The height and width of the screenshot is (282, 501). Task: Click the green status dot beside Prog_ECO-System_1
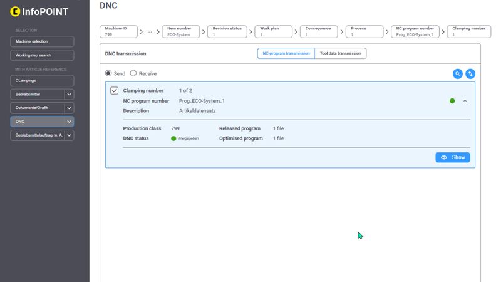coord(452,101)
